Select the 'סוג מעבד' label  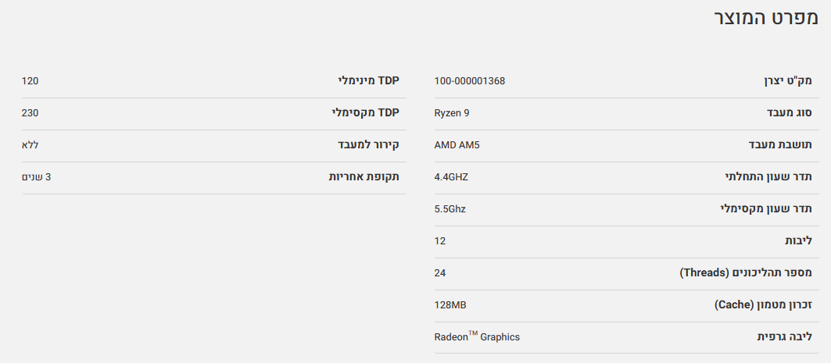(790, 113)
